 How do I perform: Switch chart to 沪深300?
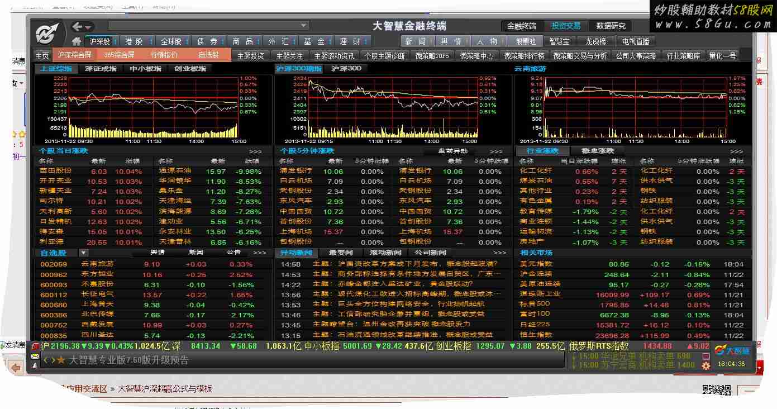[x=346, y=69]
